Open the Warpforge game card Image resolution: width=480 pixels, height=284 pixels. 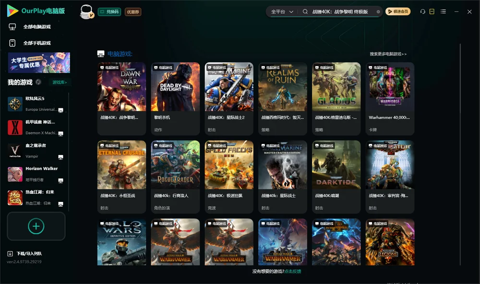click(x=390, y=98)
